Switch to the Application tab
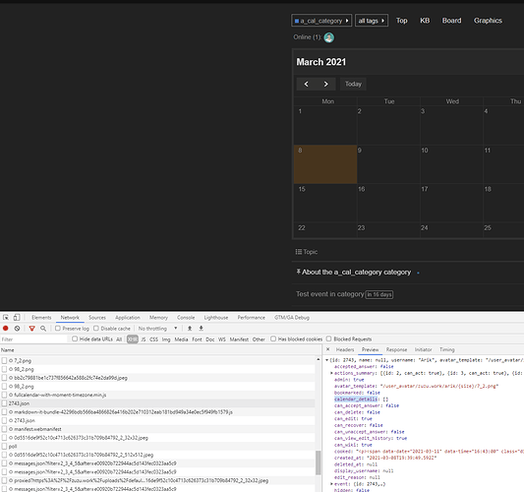Viewport: 524px width, 492px height. click(128, 318)
